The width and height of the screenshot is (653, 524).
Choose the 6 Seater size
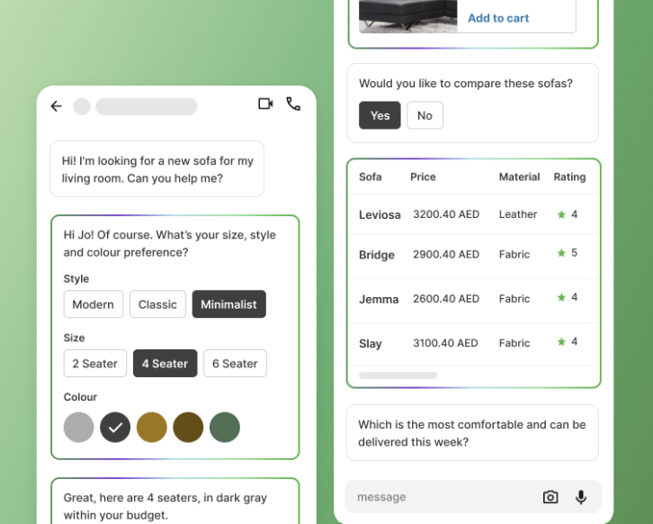(235, 364)
